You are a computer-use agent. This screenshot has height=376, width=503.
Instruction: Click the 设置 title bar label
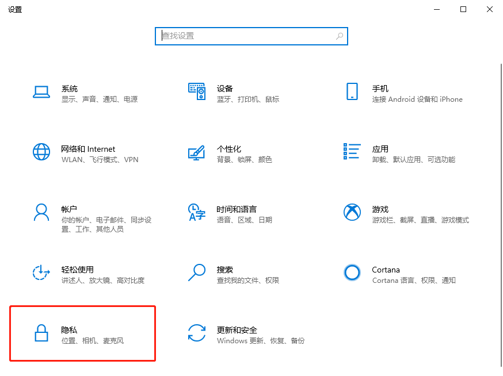tap(15, 9)
